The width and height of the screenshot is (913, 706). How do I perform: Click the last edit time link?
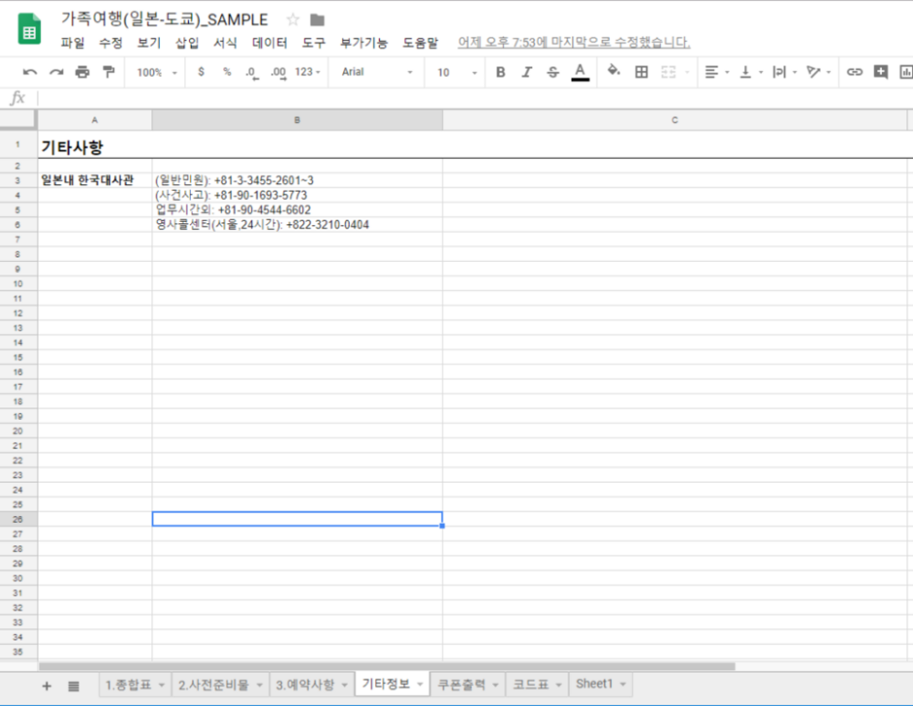(x=573, y=43)
